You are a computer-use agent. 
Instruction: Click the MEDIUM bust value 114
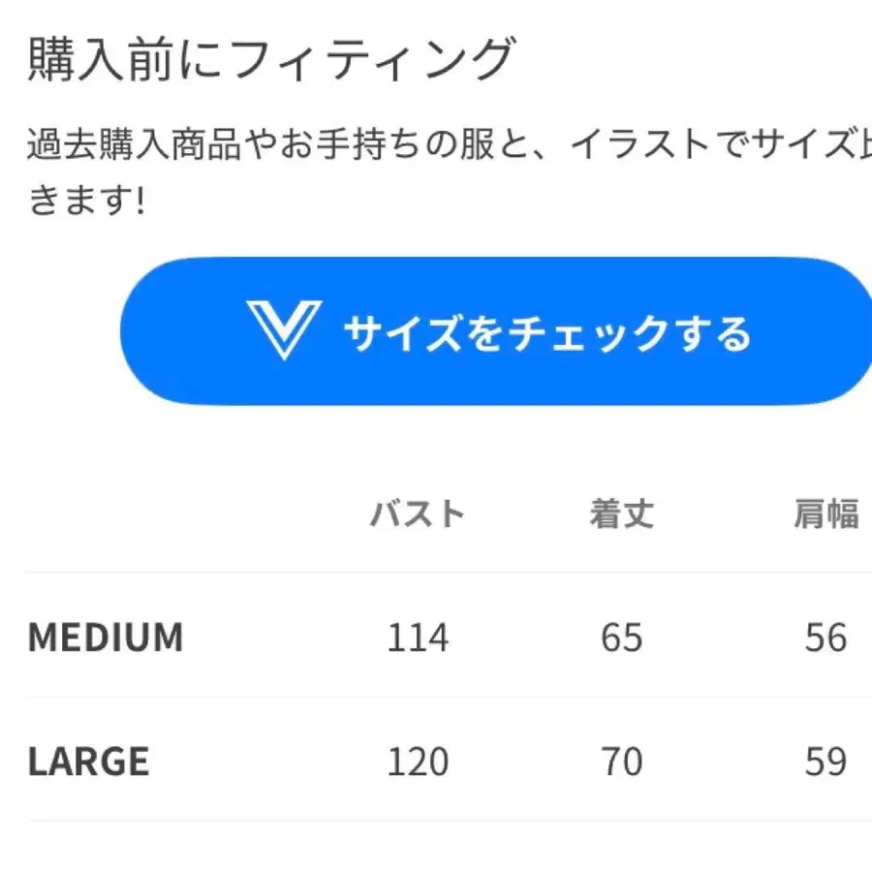tap(419, 638)
